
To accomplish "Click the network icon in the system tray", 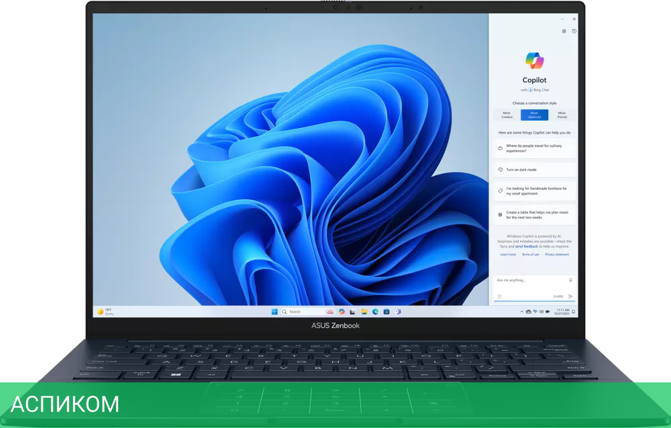I will pos(535,311).
